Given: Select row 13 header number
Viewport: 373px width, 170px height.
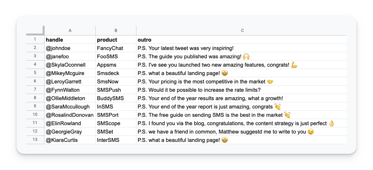Looking at the screenshot, I should pyautogui.click(x=35, y=140).
